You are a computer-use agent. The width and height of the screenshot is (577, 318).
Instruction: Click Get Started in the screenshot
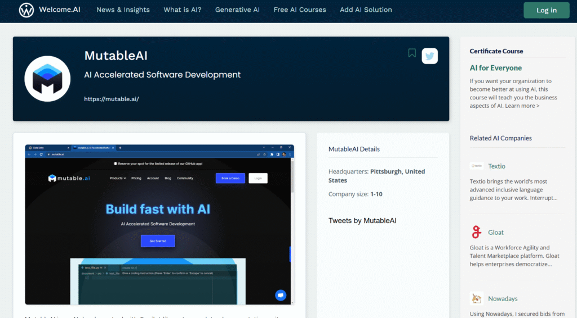click(x=158, y=241)
